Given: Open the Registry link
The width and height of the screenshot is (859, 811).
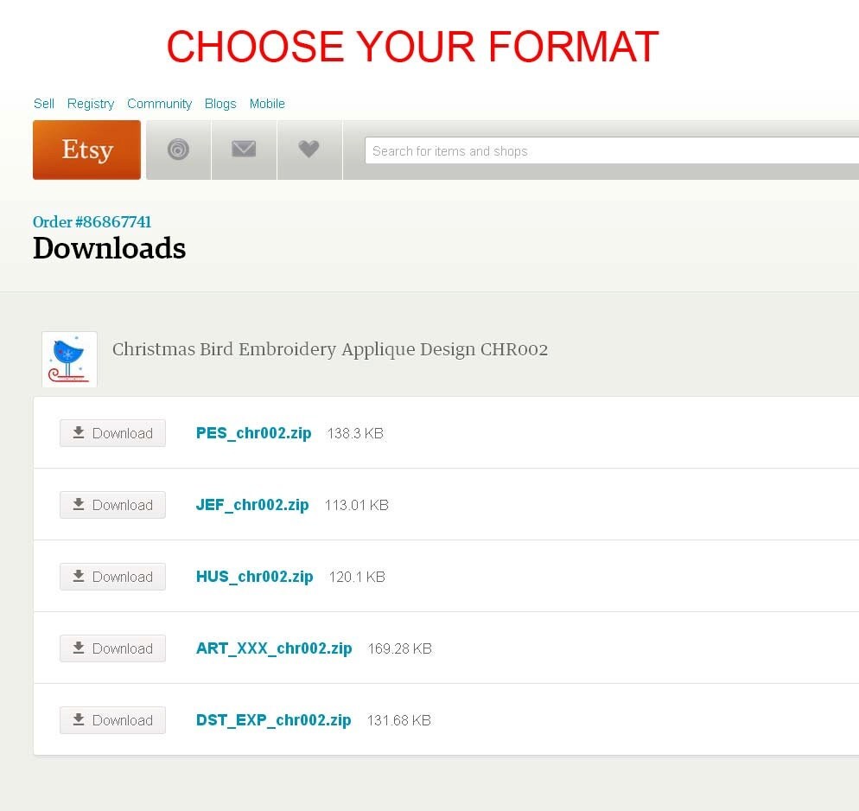Looking at the screenshot, I should 91,104.
